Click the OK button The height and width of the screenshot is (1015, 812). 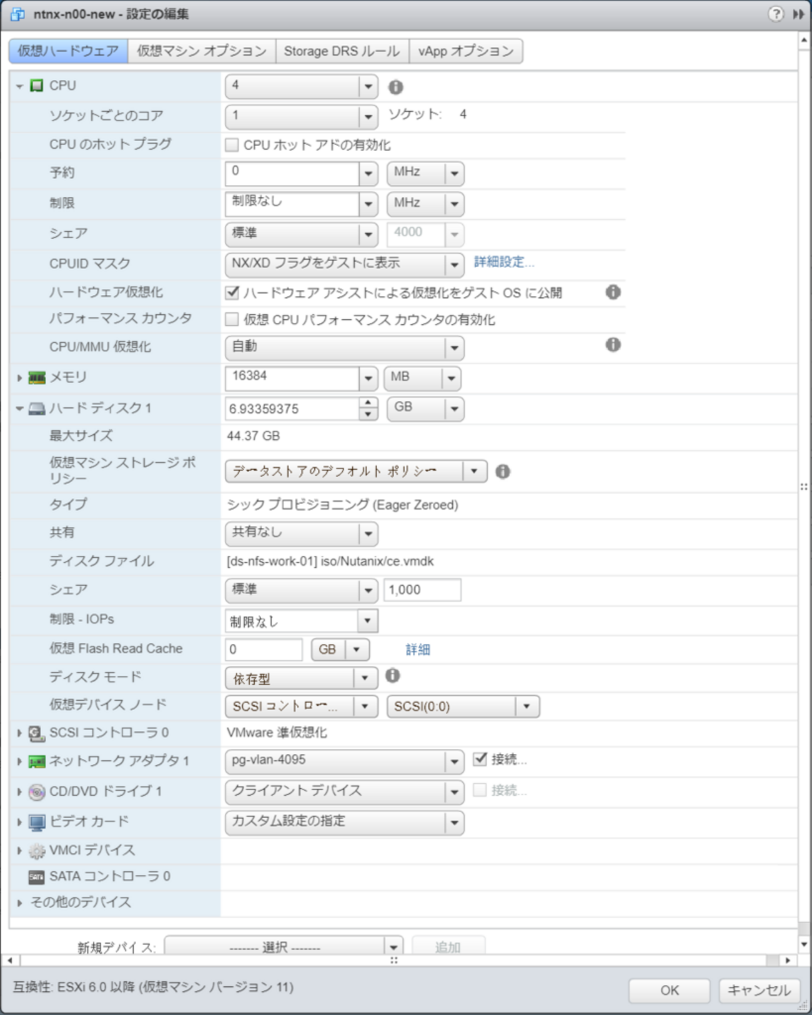(x=669, y=990)
